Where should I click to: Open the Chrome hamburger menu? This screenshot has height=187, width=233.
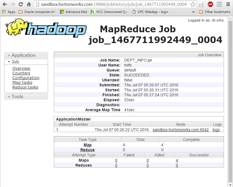[228, 4]
